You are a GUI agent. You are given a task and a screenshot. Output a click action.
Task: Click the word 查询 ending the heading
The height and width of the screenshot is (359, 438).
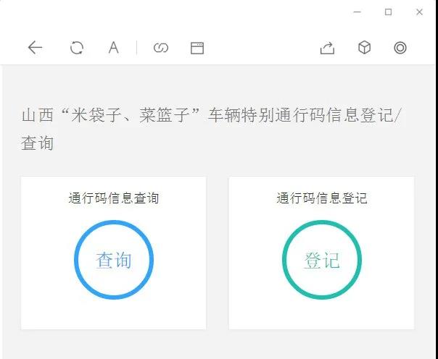38,143
